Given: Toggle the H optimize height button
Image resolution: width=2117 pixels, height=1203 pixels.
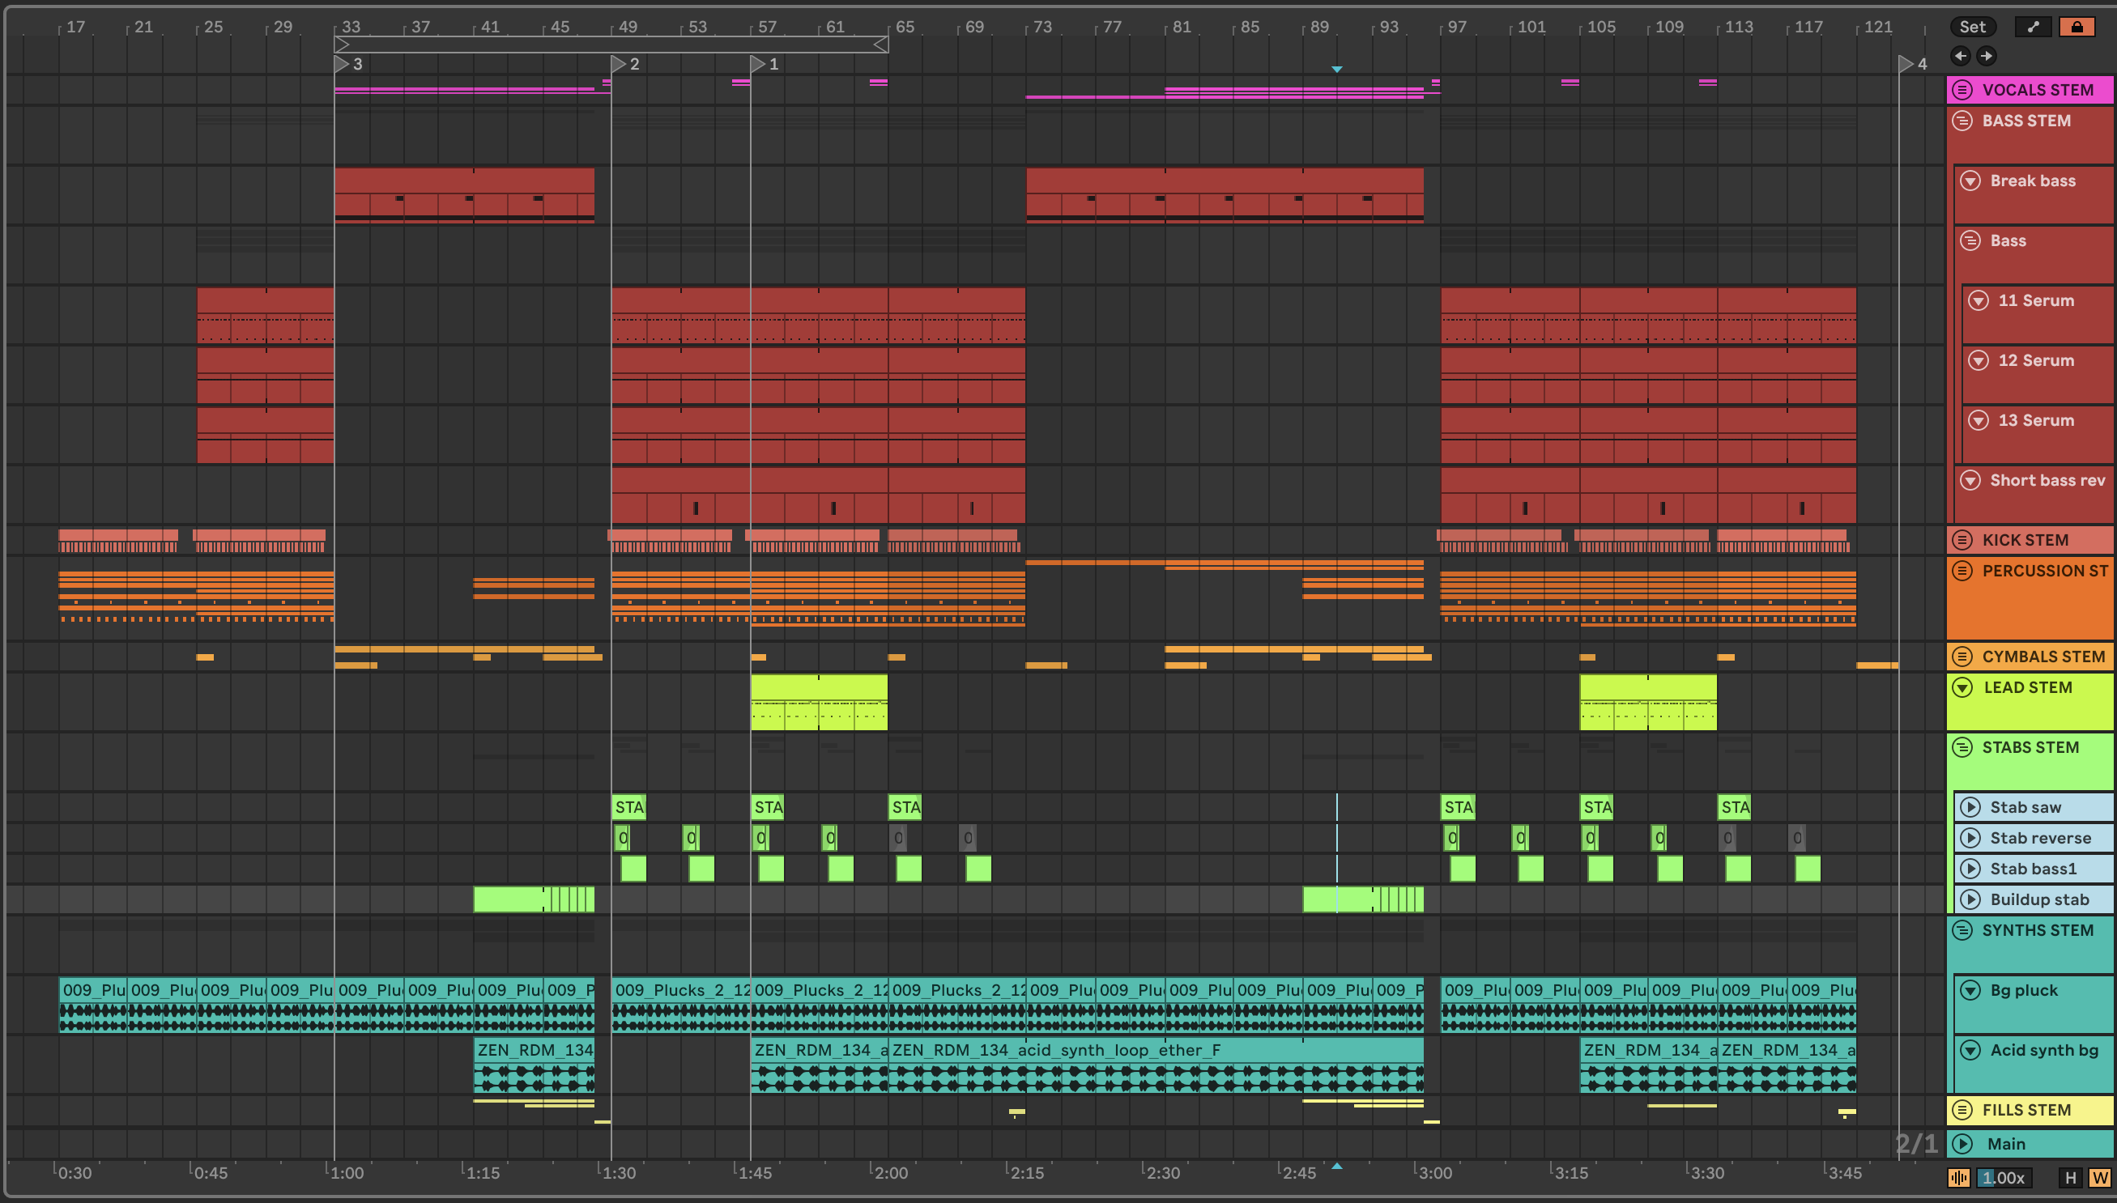Looking at the screenshot, I should 2070,1178.
